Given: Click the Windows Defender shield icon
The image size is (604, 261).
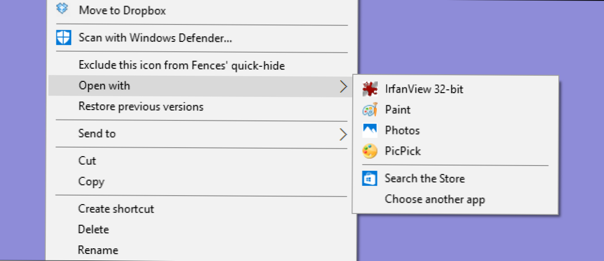Looking at the screenshot, I should tap(63, 38).
